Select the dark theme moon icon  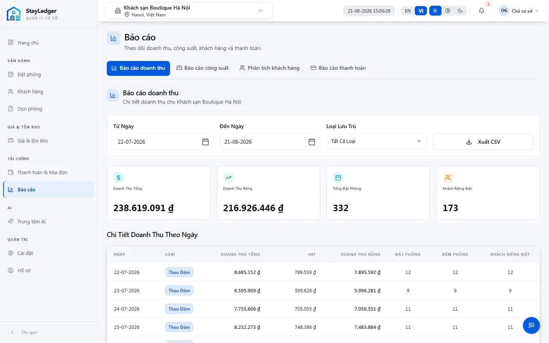click(x=460, y=11)
